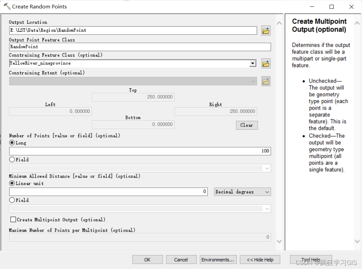This screenshot has width=362, height=269.
Task: Click the Cancel button
Action: pos(181,260)
